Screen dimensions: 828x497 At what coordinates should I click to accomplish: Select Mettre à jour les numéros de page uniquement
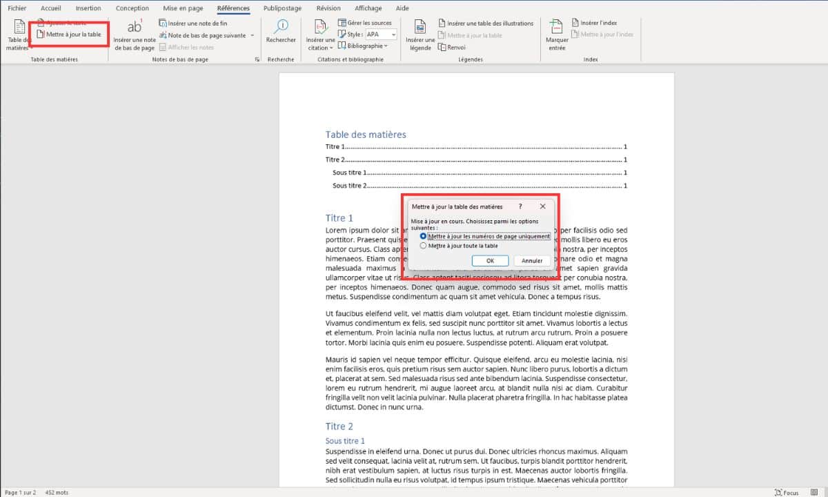pos(485,236)
